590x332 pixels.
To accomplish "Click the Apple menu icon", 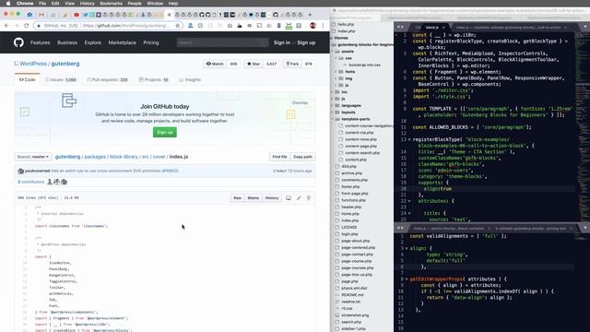I will [x=8, y=4].
